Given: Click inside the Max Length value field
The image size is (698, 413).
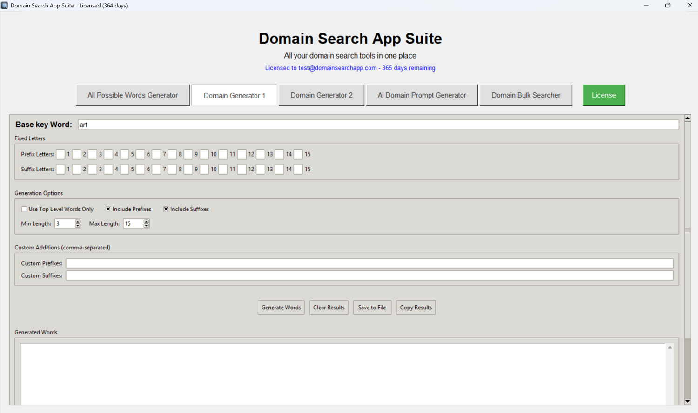Looking at the screenshot, I should point(133,224).
